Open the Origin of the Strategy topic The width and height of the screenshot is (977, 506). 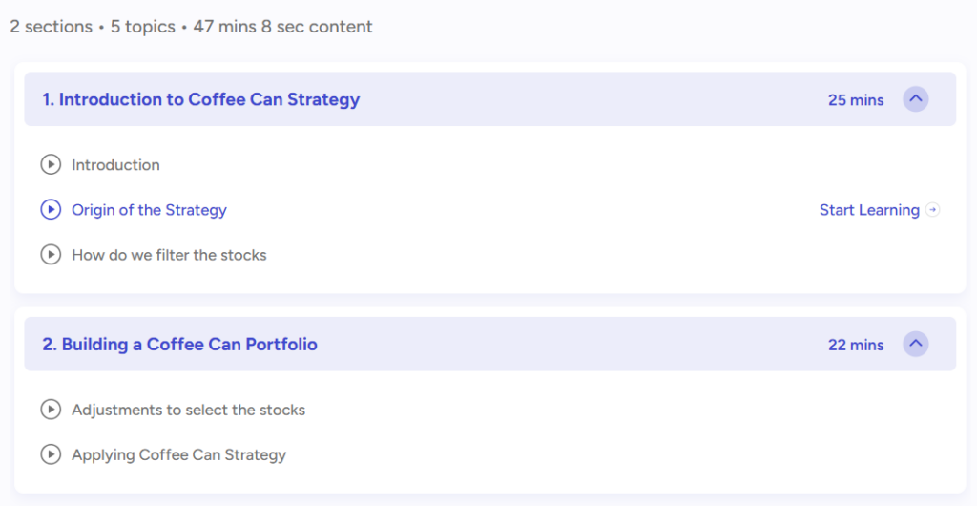149,210
